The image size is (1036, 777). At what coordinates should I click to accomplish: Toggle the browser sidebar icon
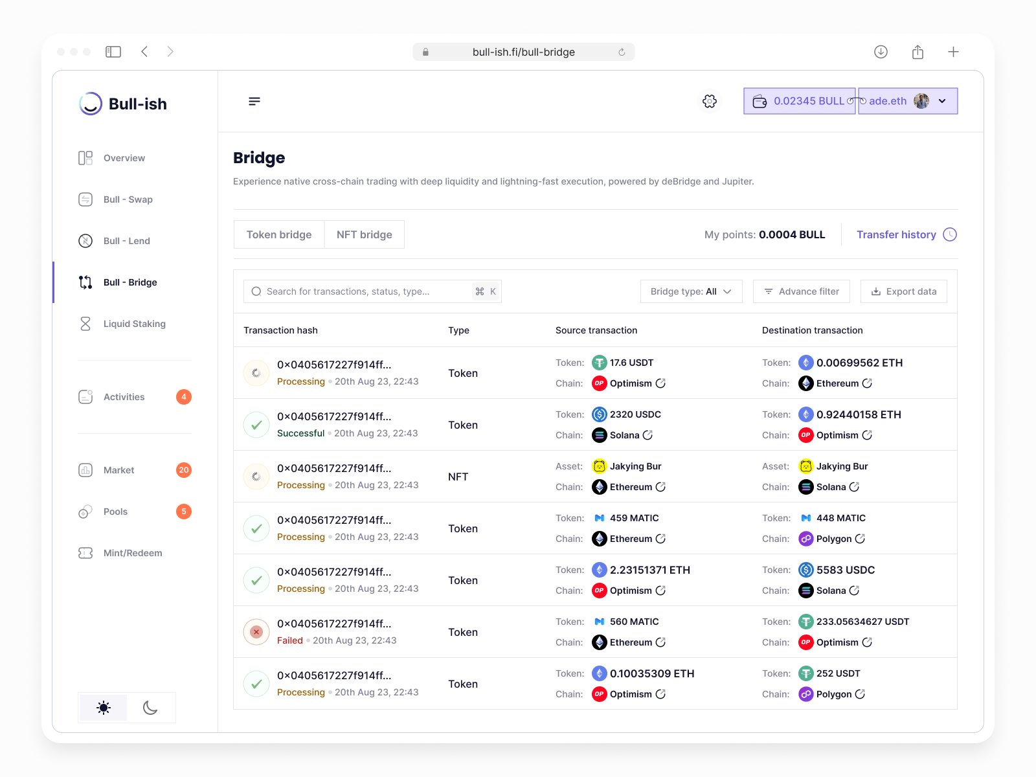click(x=113, y=52)
